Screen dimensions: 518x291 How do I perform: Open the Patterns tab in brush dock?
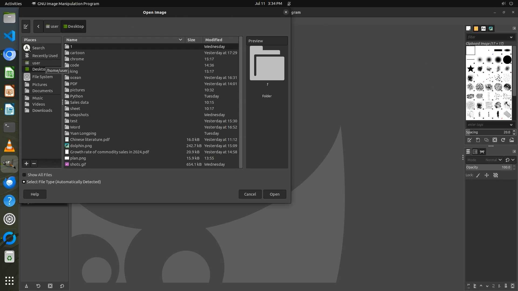click(x=476, y=29)
